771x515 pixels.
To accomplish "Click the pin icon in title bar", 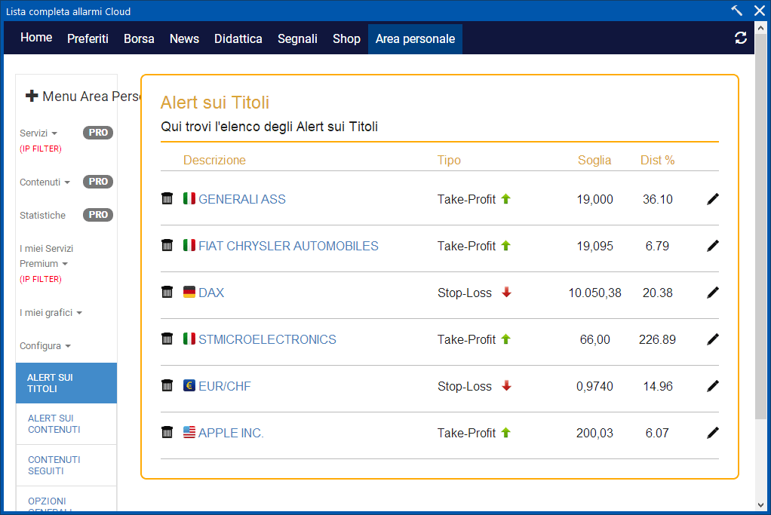I will pyautogui.click(x=736, y=11).
